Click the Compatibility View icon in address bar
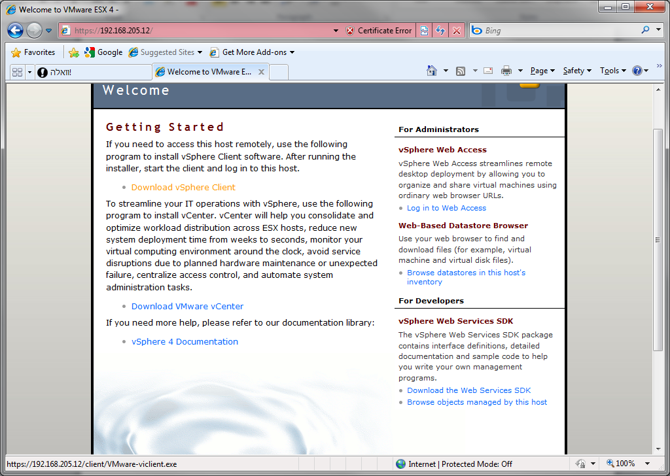This screenshot has width=670, height=476. click(x=424, y=31)
